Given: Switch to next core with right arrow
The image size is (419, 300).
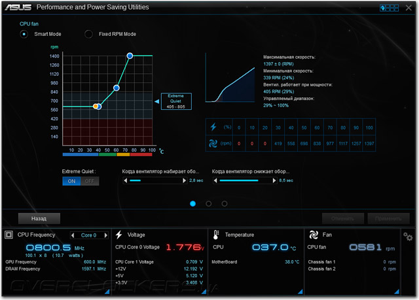Looking at the screenshot, I should [106, 235].
